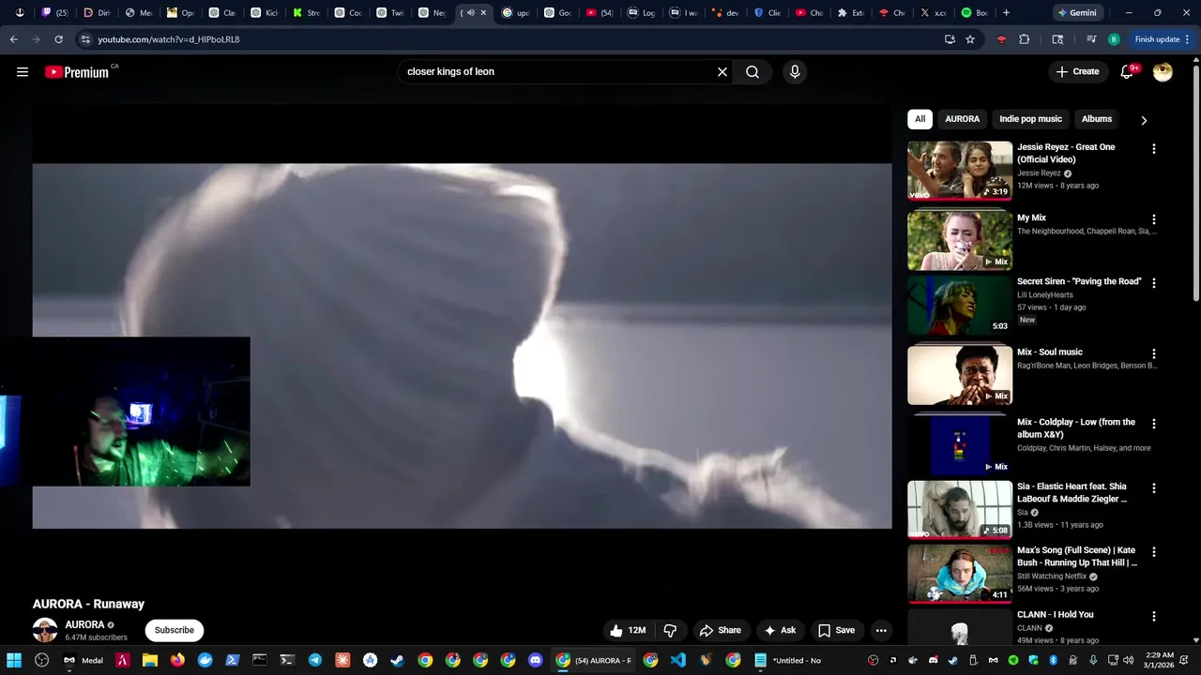Like the AURORA - Runaway video
The image size is (1201, 675).
tap(628, 630)
